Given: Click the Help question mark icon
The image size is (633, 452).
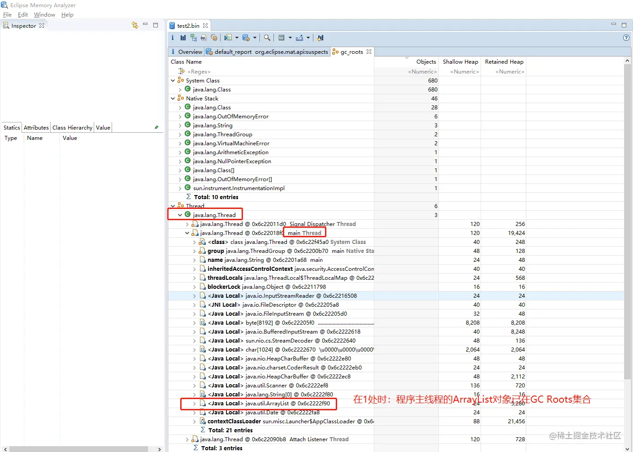Looking at the screenshot, I should point(626,38).
